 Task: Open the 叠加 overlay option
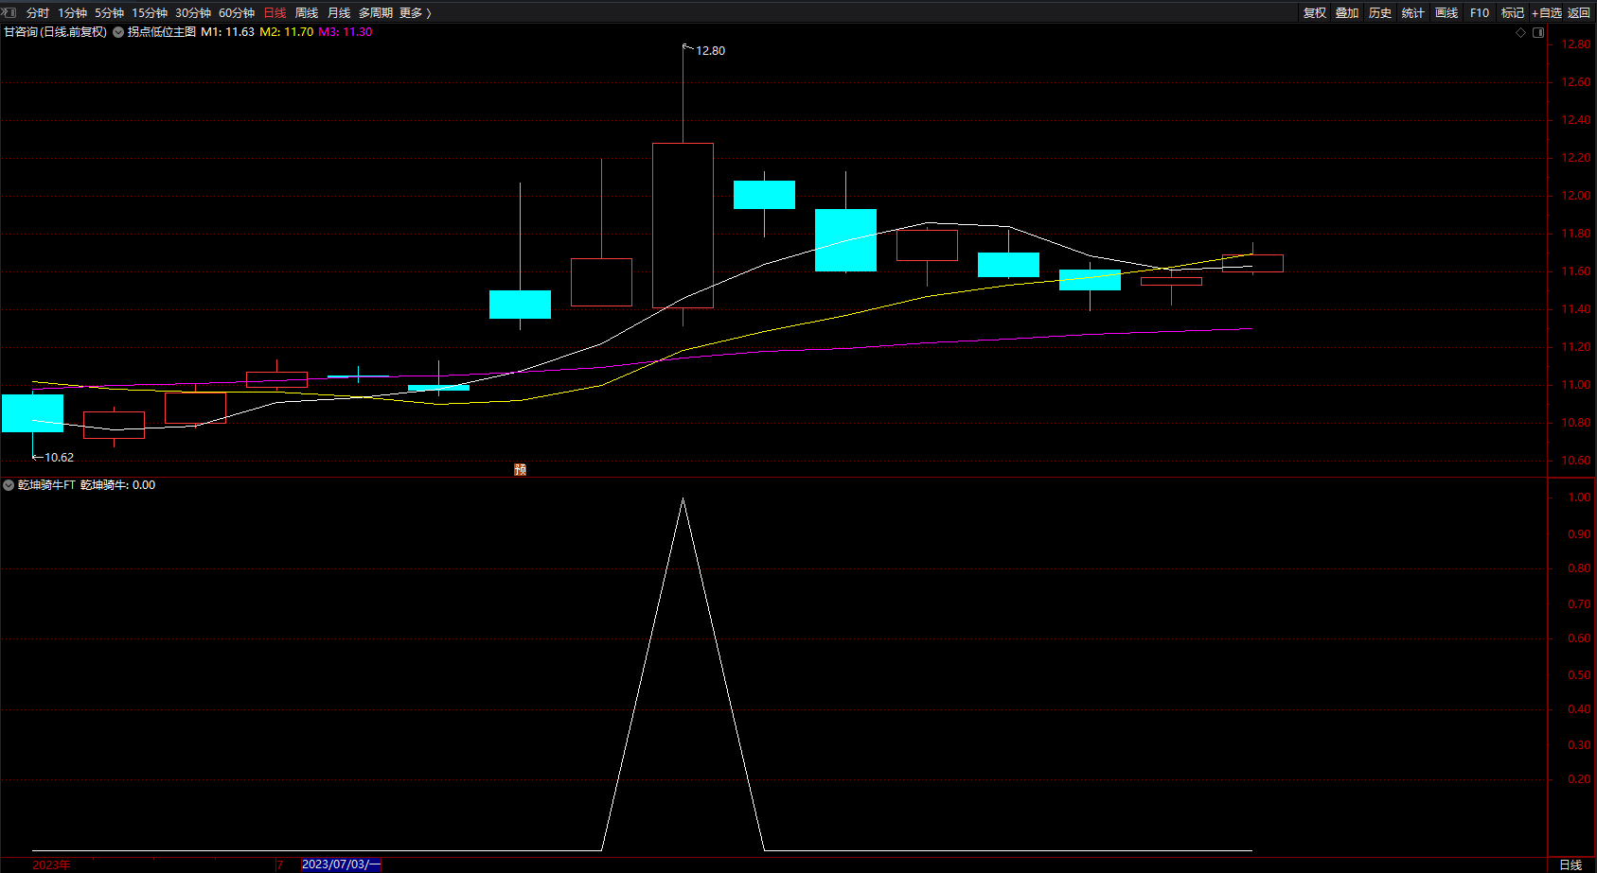(1346, 12)
